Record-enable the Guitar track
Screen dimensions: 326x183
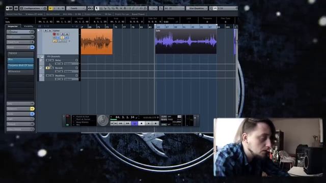pos(55,34)
